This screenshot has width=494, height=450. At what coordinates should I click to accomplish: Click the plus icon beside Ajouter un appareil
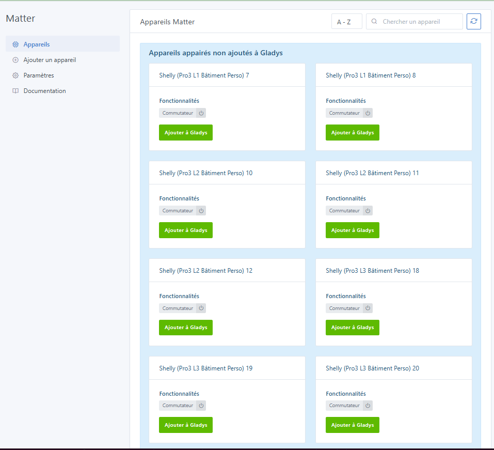[x=15, y=60]
